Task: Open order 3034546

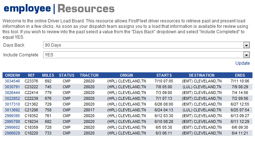Action: pos(12,81)
